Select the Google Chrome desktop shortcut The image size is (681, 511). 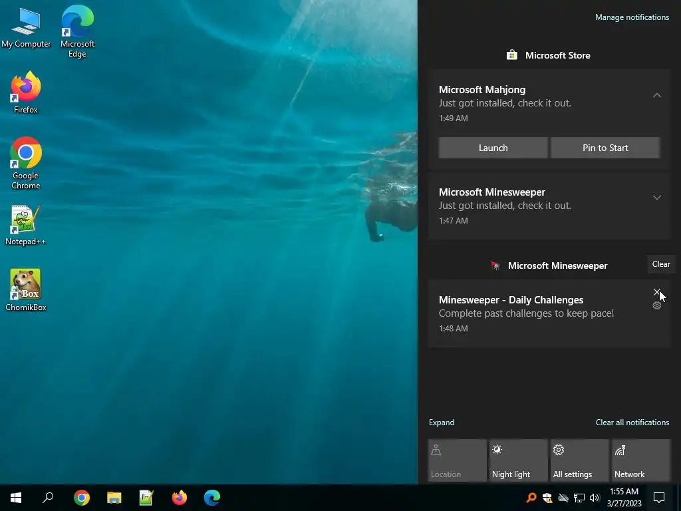(x=26, y=163)
